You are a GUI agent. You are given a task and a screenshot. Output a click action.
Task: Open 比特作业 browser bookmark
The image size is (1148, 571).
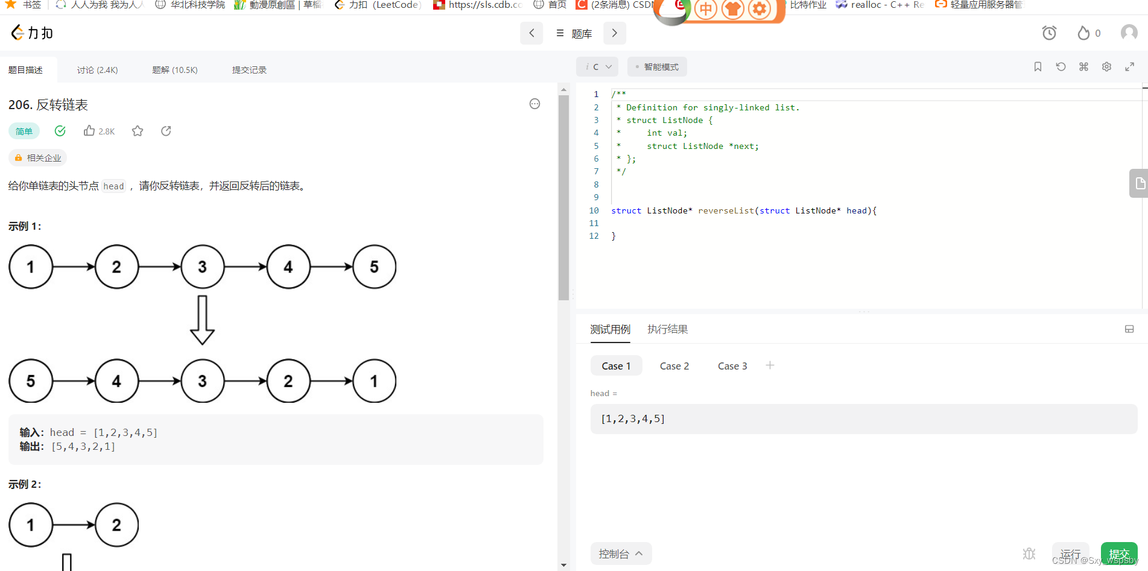[x=808, y=5]
